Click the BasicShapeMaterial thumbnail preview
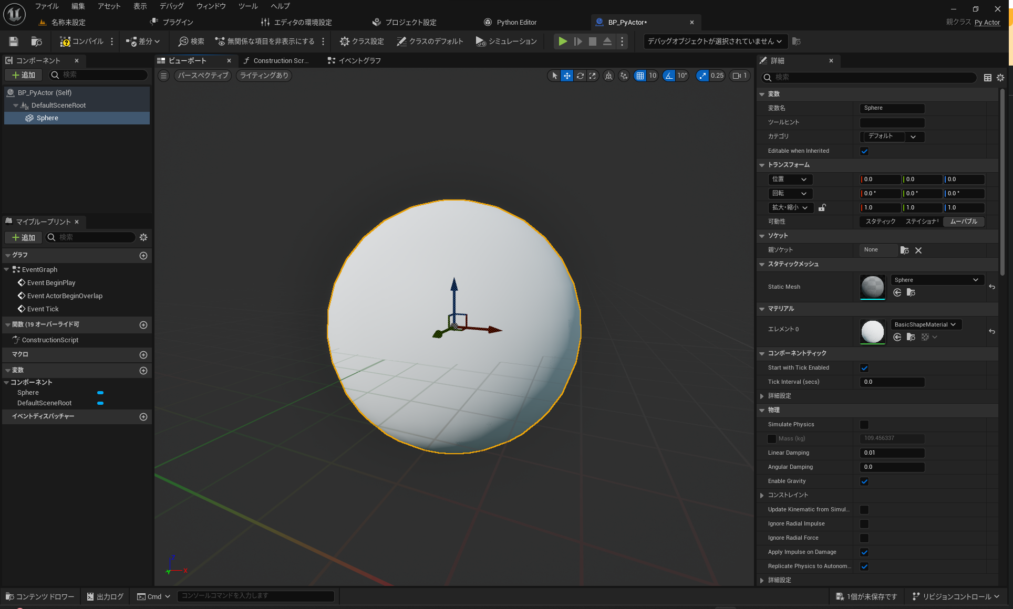This screenshot has width=1013, height=609. [x=872, y=331]
